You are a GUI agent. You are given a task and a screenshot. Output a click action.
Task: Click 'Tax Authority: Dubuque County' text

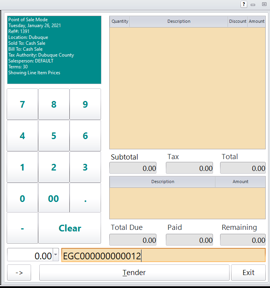(41, 55)
